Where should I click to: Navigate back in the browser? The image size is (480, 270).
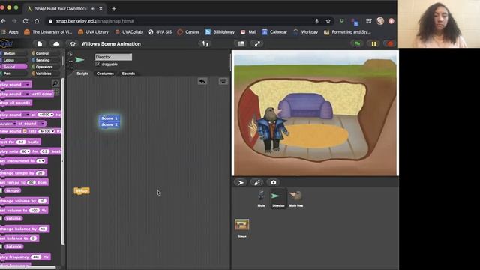pyautogui.click(x=3, y=21)
